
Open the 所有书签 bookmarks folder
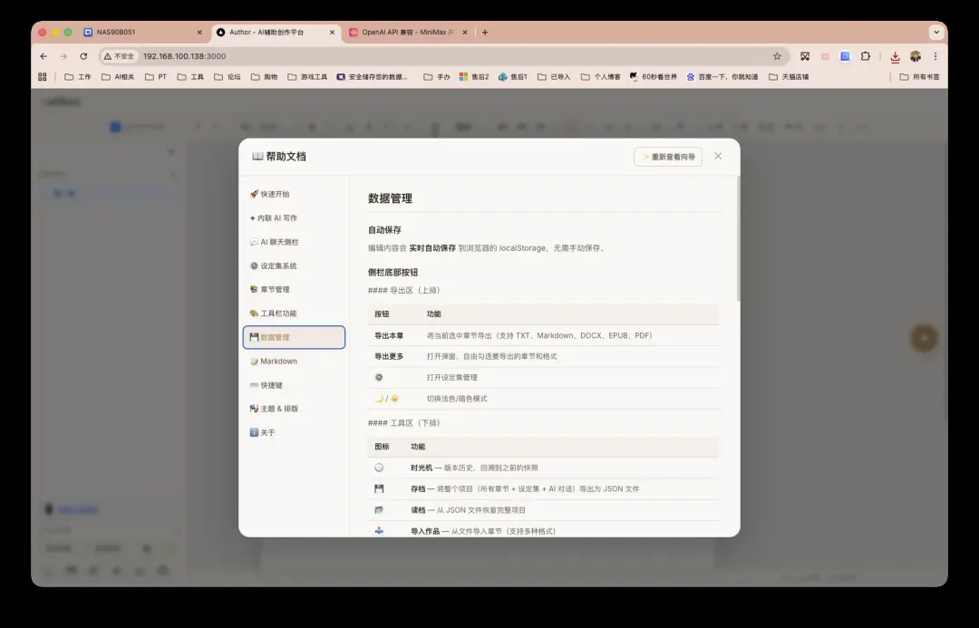pos(919,77)
